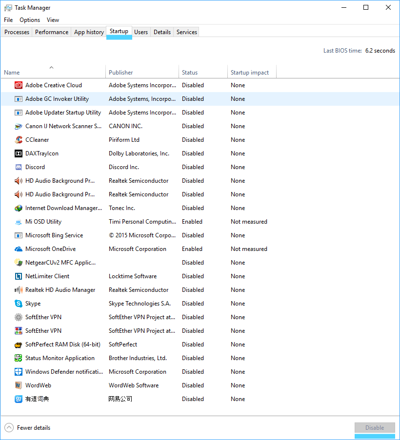Select the Piriform Ltd publisher cell
This screenshot has width=400, height=440.
point(124,140)
